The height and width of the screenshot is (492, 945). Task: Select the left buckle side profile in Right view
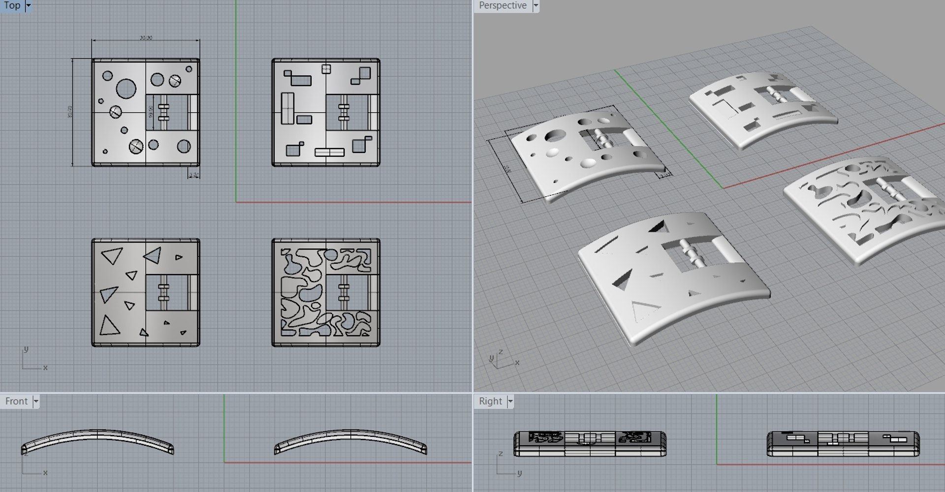(x=590, y=444)
